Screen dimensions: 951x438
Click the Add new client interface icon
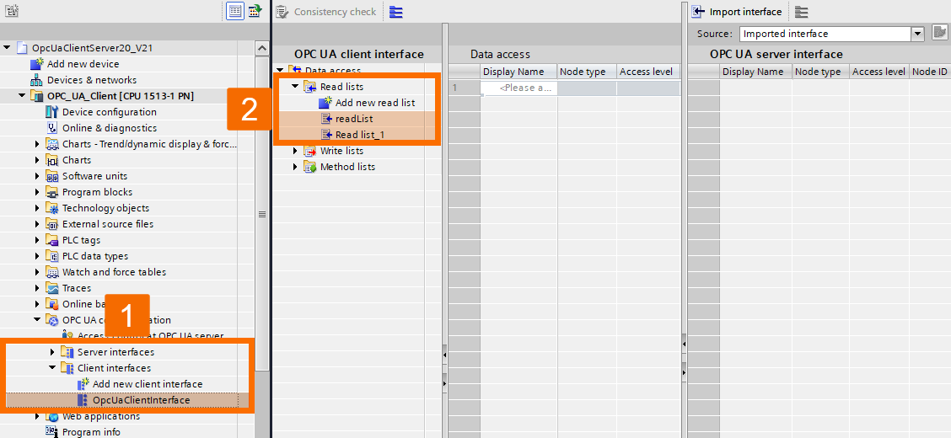[x=83, y=384]
